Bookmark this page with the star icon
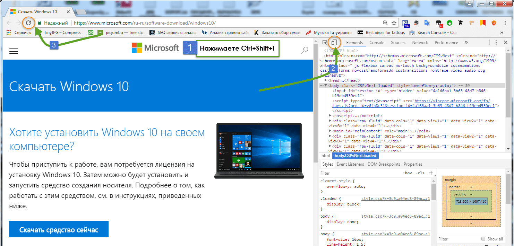 [394, 23]
